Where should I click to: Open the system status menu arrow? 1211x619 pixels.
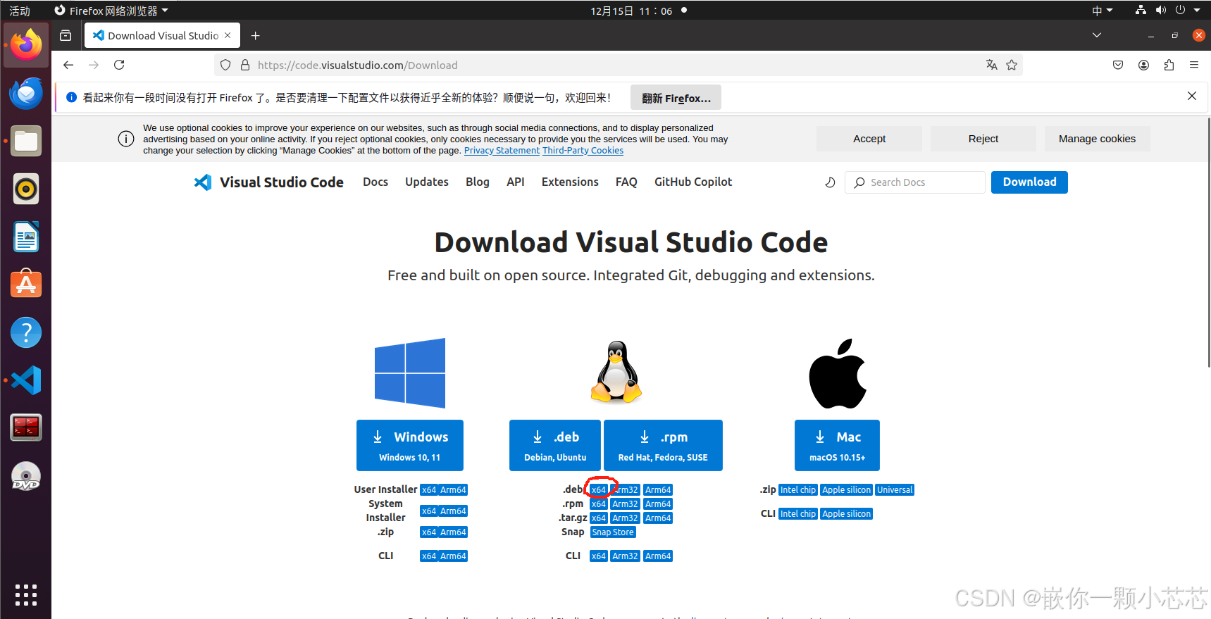[1197, 11]
